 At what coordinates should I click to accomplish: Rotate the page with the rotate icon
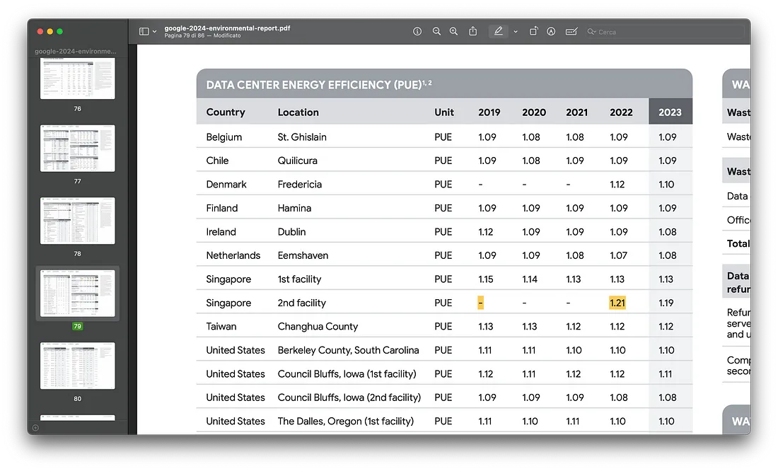pos(533,31)
